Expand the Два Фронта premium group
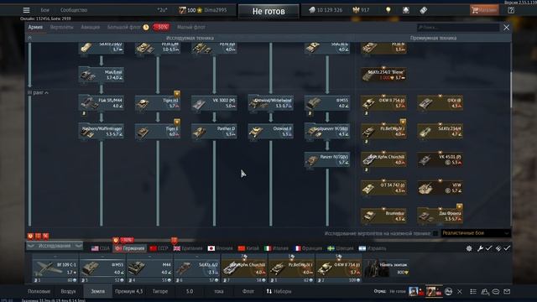The width and height of the screenshot is (537, 302). tap(440, 216)
